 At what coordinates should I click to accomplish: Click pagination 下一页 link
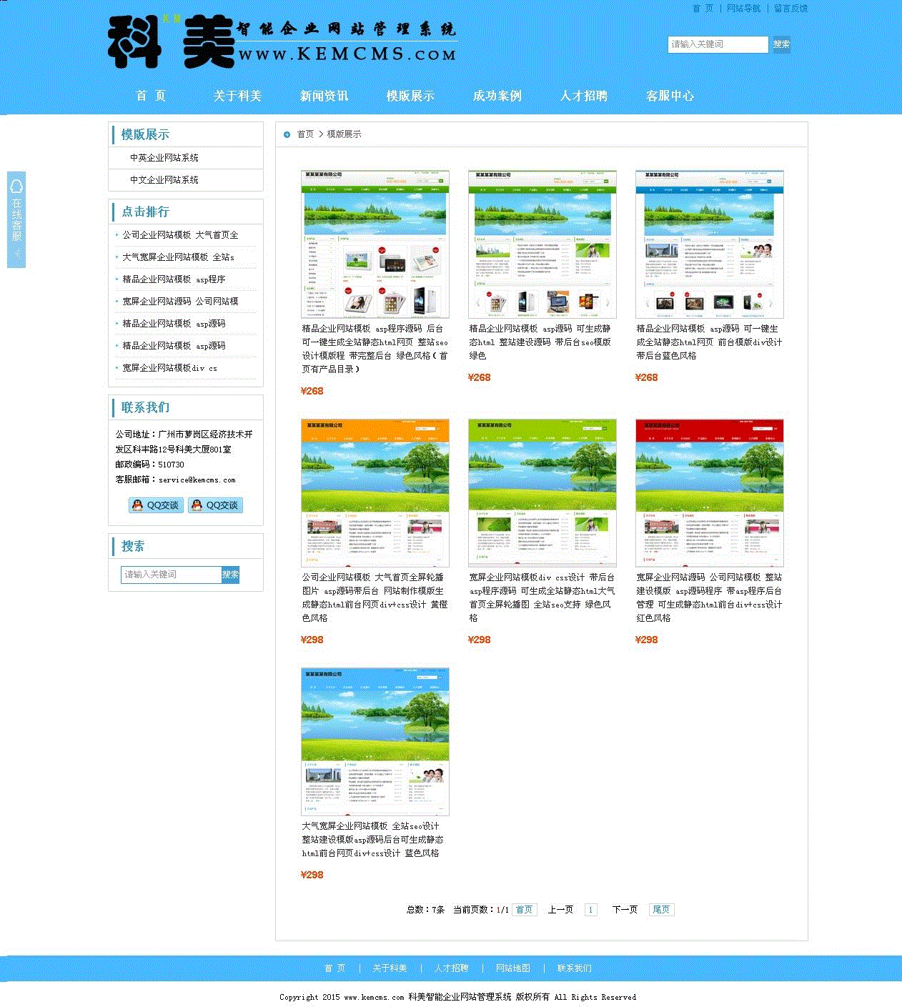[625, 910]
